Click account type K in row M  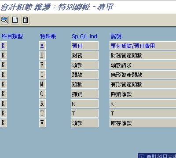[4, 84]
